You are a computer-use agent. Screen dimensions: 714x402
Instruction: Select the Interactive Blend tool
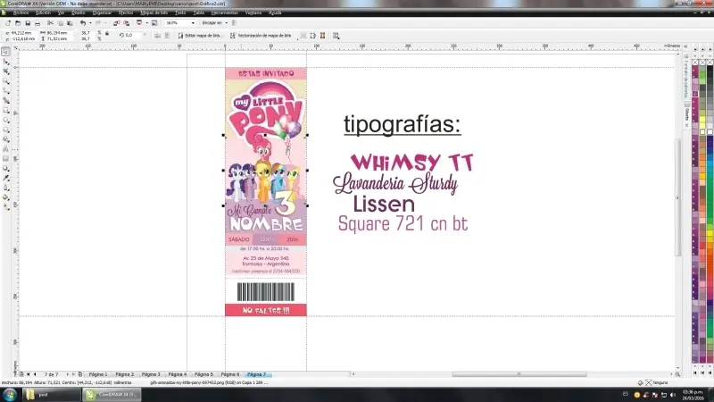click(6, 169)
